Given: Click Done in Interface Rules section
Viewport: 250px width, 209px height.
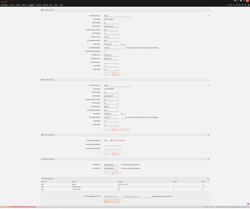Looking at the screenshot, I should (116, 173).
